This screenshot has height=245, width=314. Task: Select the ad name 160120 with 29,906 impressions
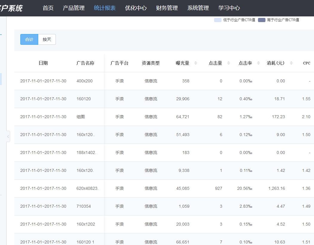(x=84, y=99)
